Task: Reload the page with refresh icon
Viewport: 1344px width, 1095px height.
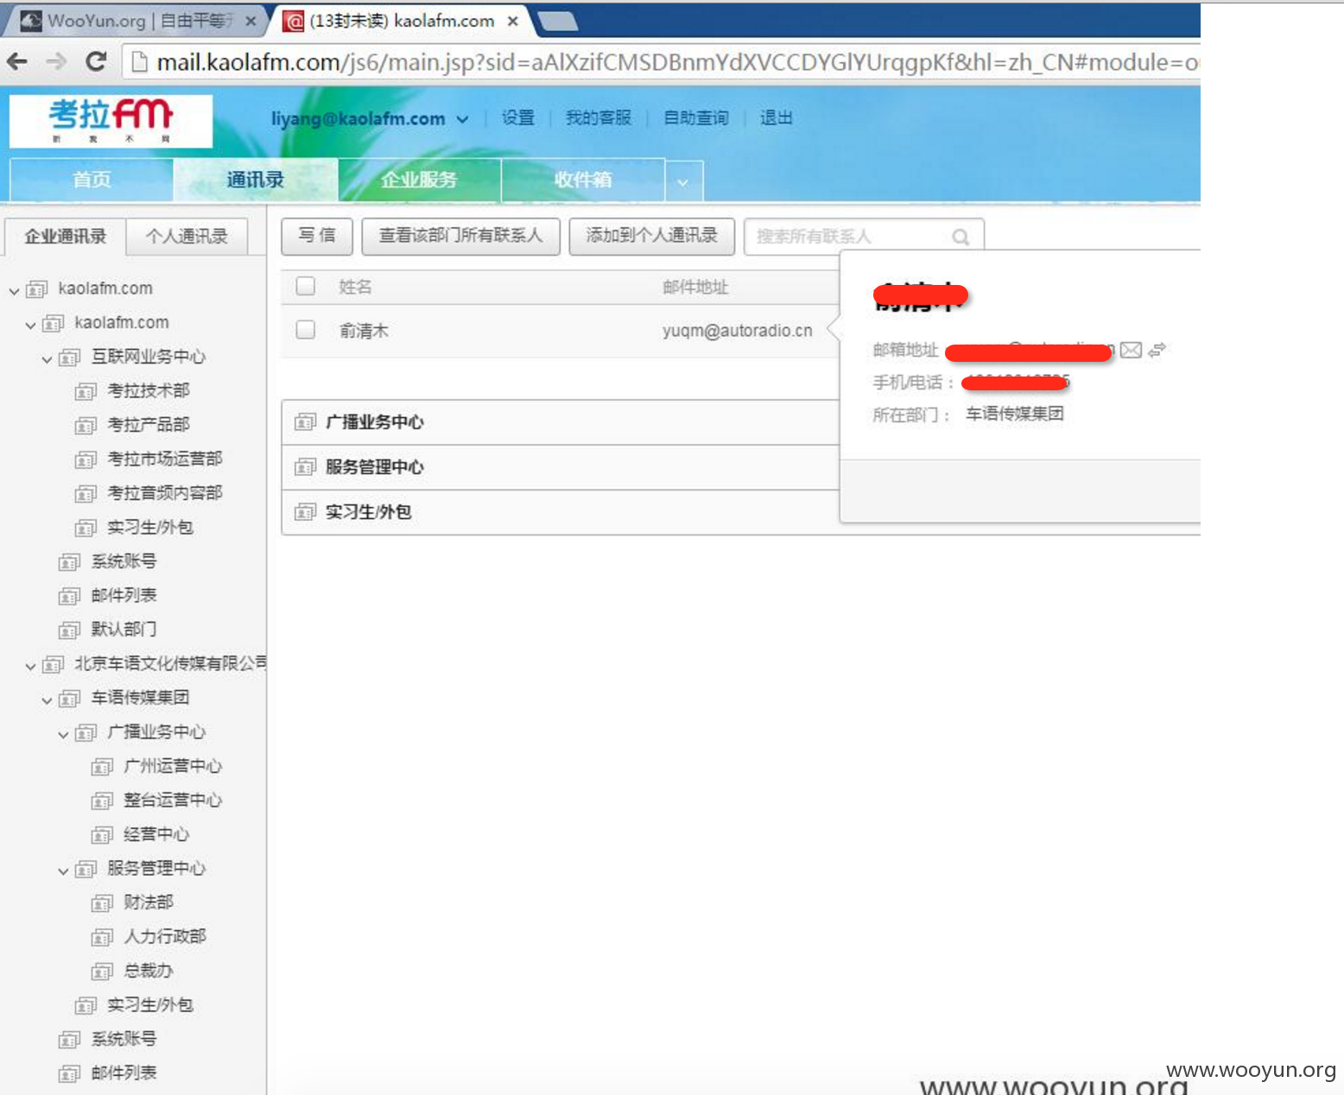Action: tap(96, 61)
